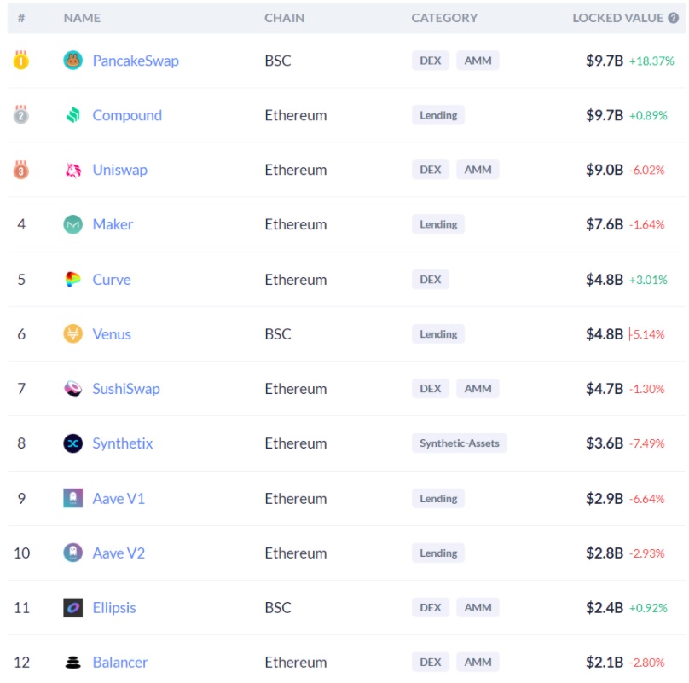The image size is (689, 683).
Task: Click the AMM tag in PancakeSwap row
Action: pos(478,61)
